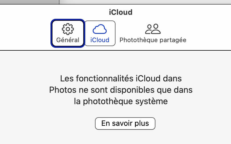Select the iCloud settings pane button
This screenshot has height=144, width=231.
tap(100, 33)
